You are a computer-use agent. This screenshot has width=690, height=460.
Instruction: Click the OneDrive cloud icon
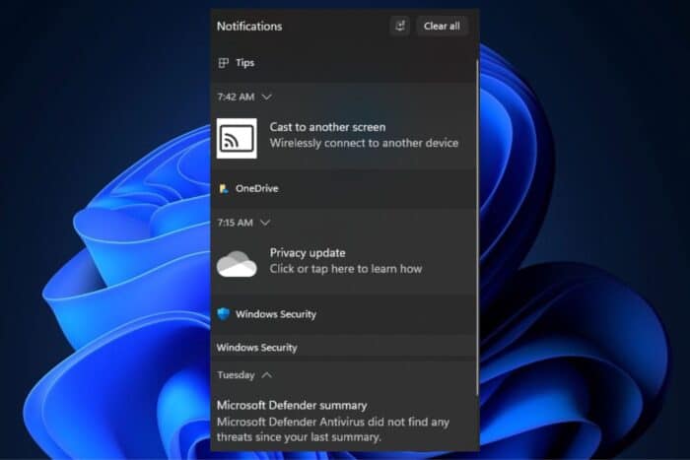pos(237,264)
